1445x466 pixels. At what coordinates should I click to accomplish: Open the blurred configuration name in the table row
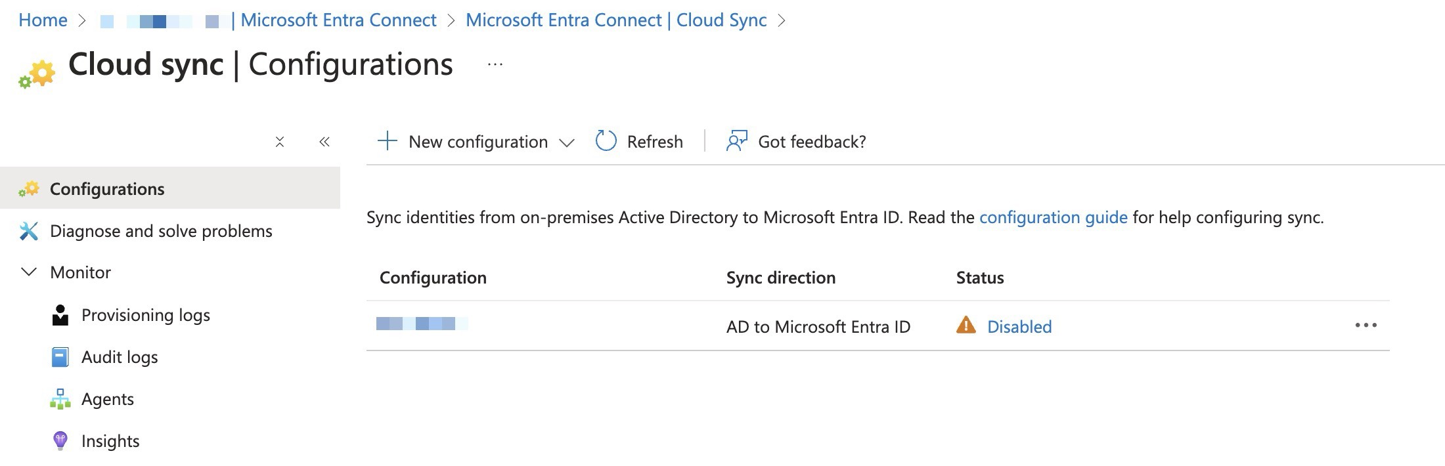[422, 323]
